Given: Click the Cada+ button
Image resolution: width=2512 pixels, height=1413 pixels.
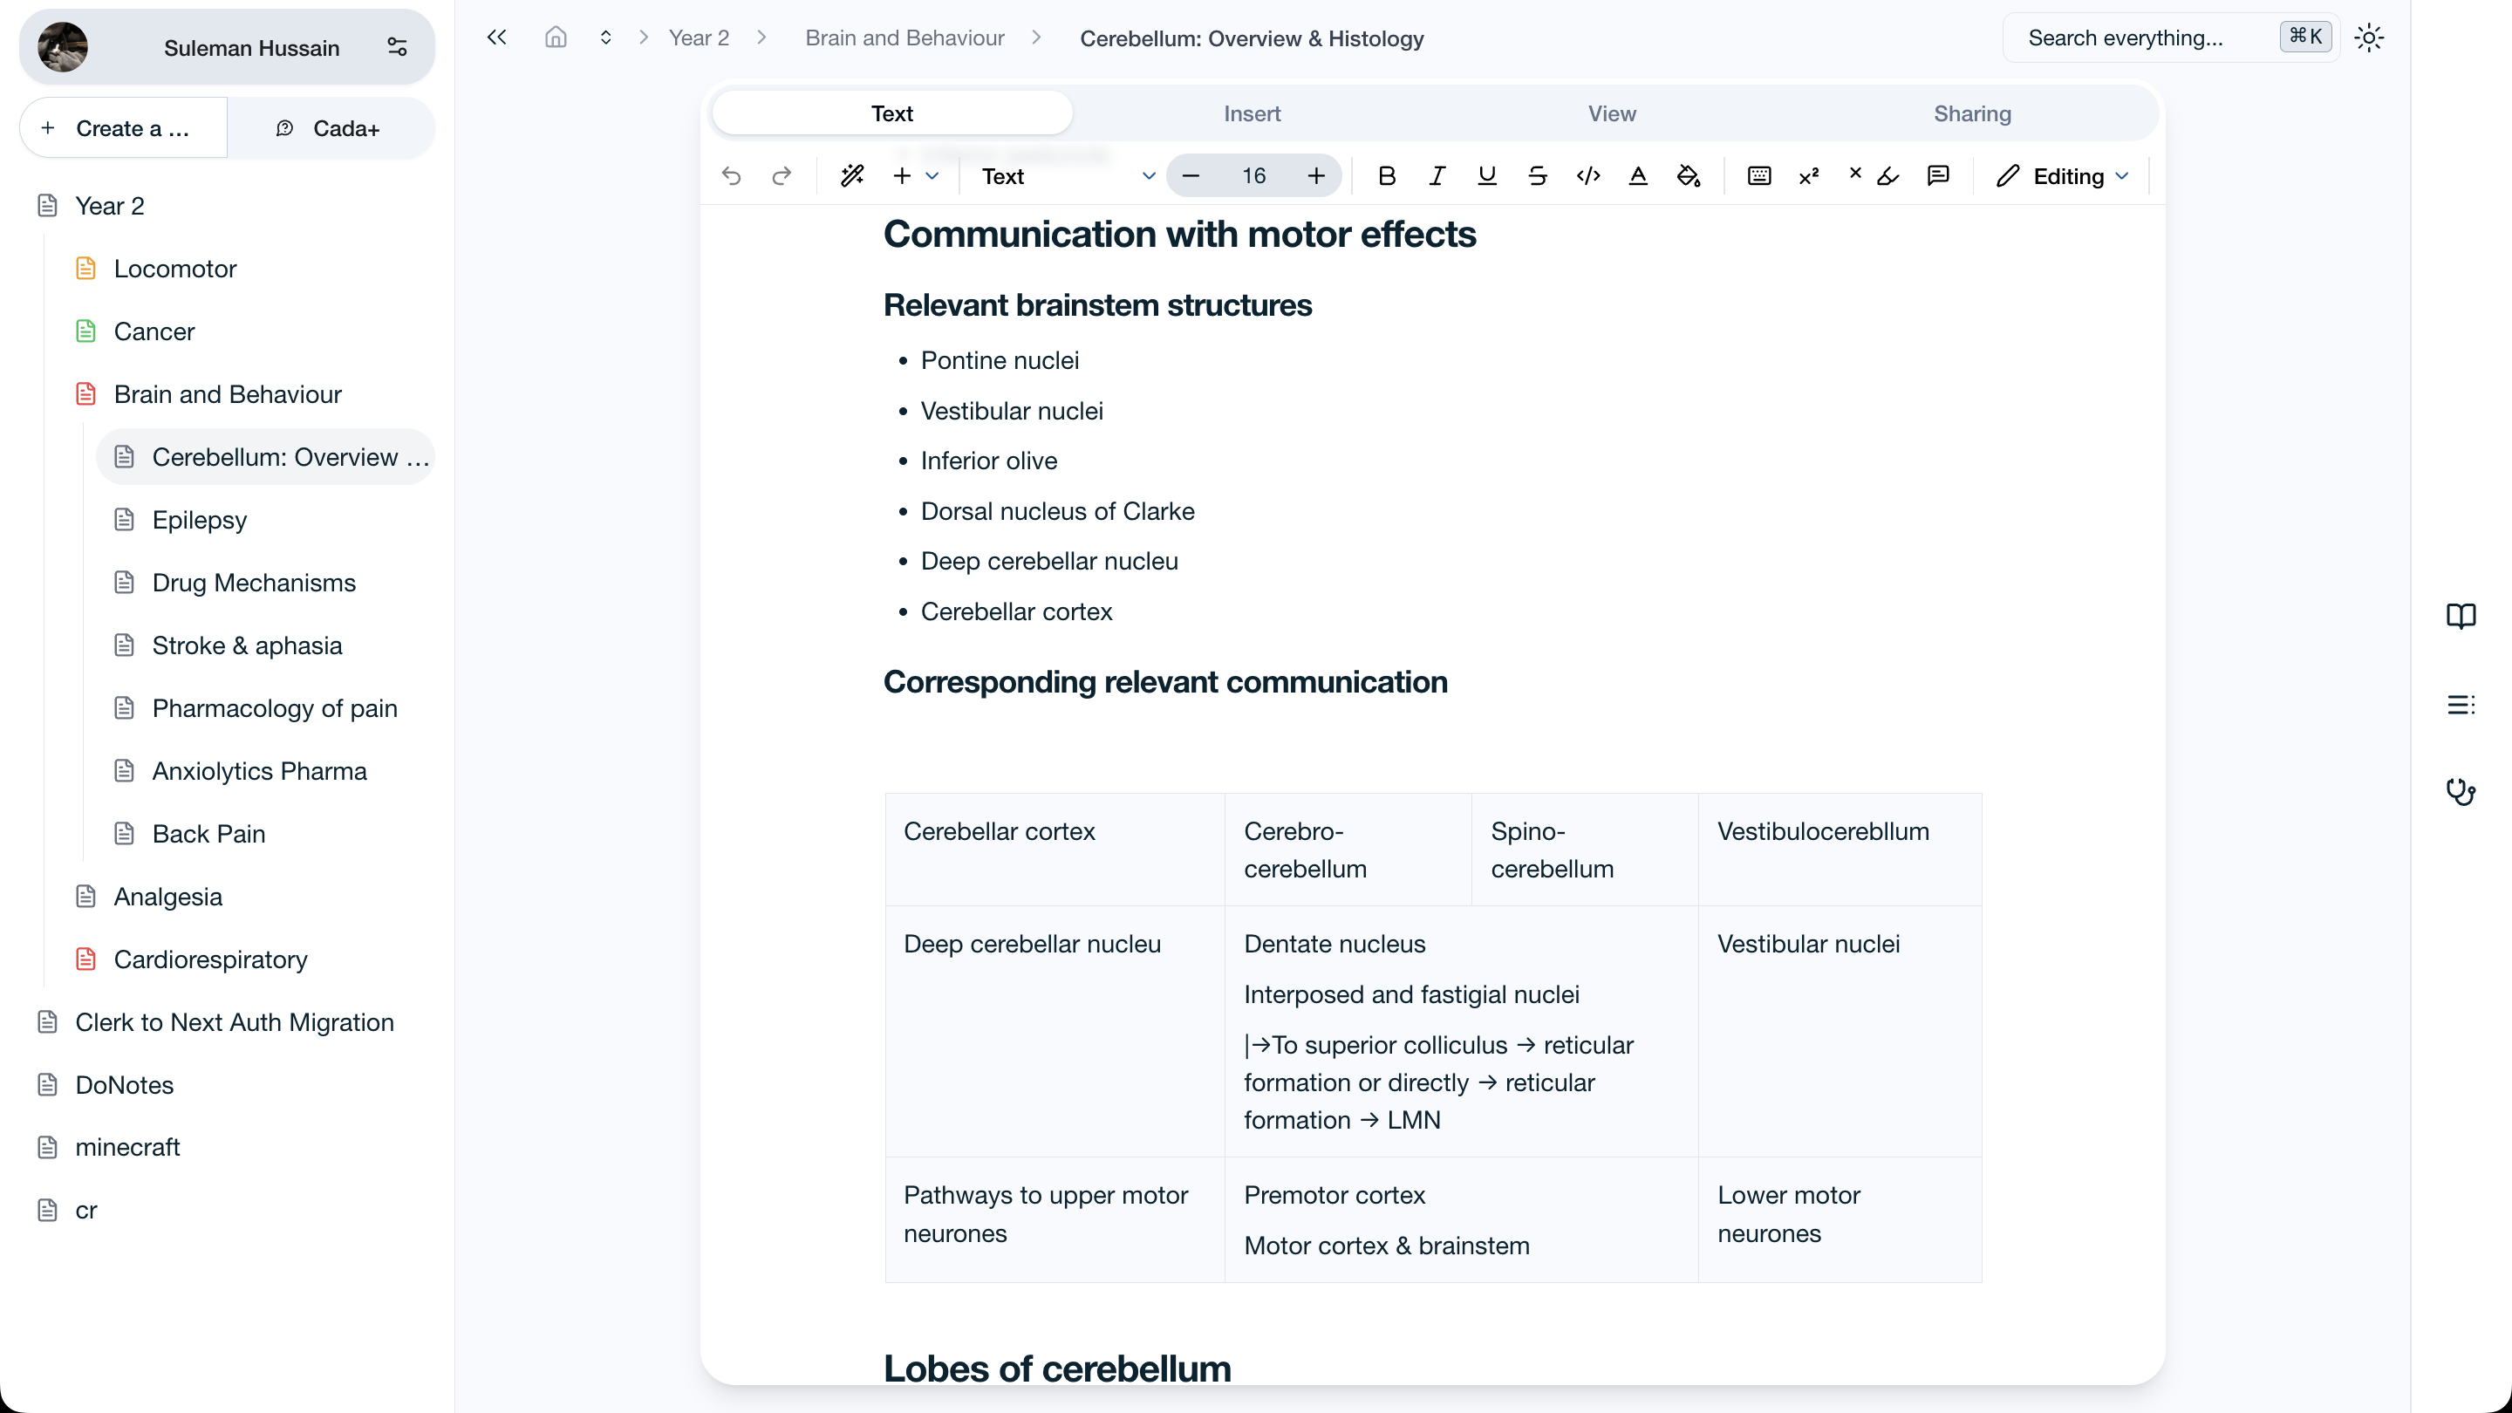Looking at the screenshot, I should tap(329, 129).
